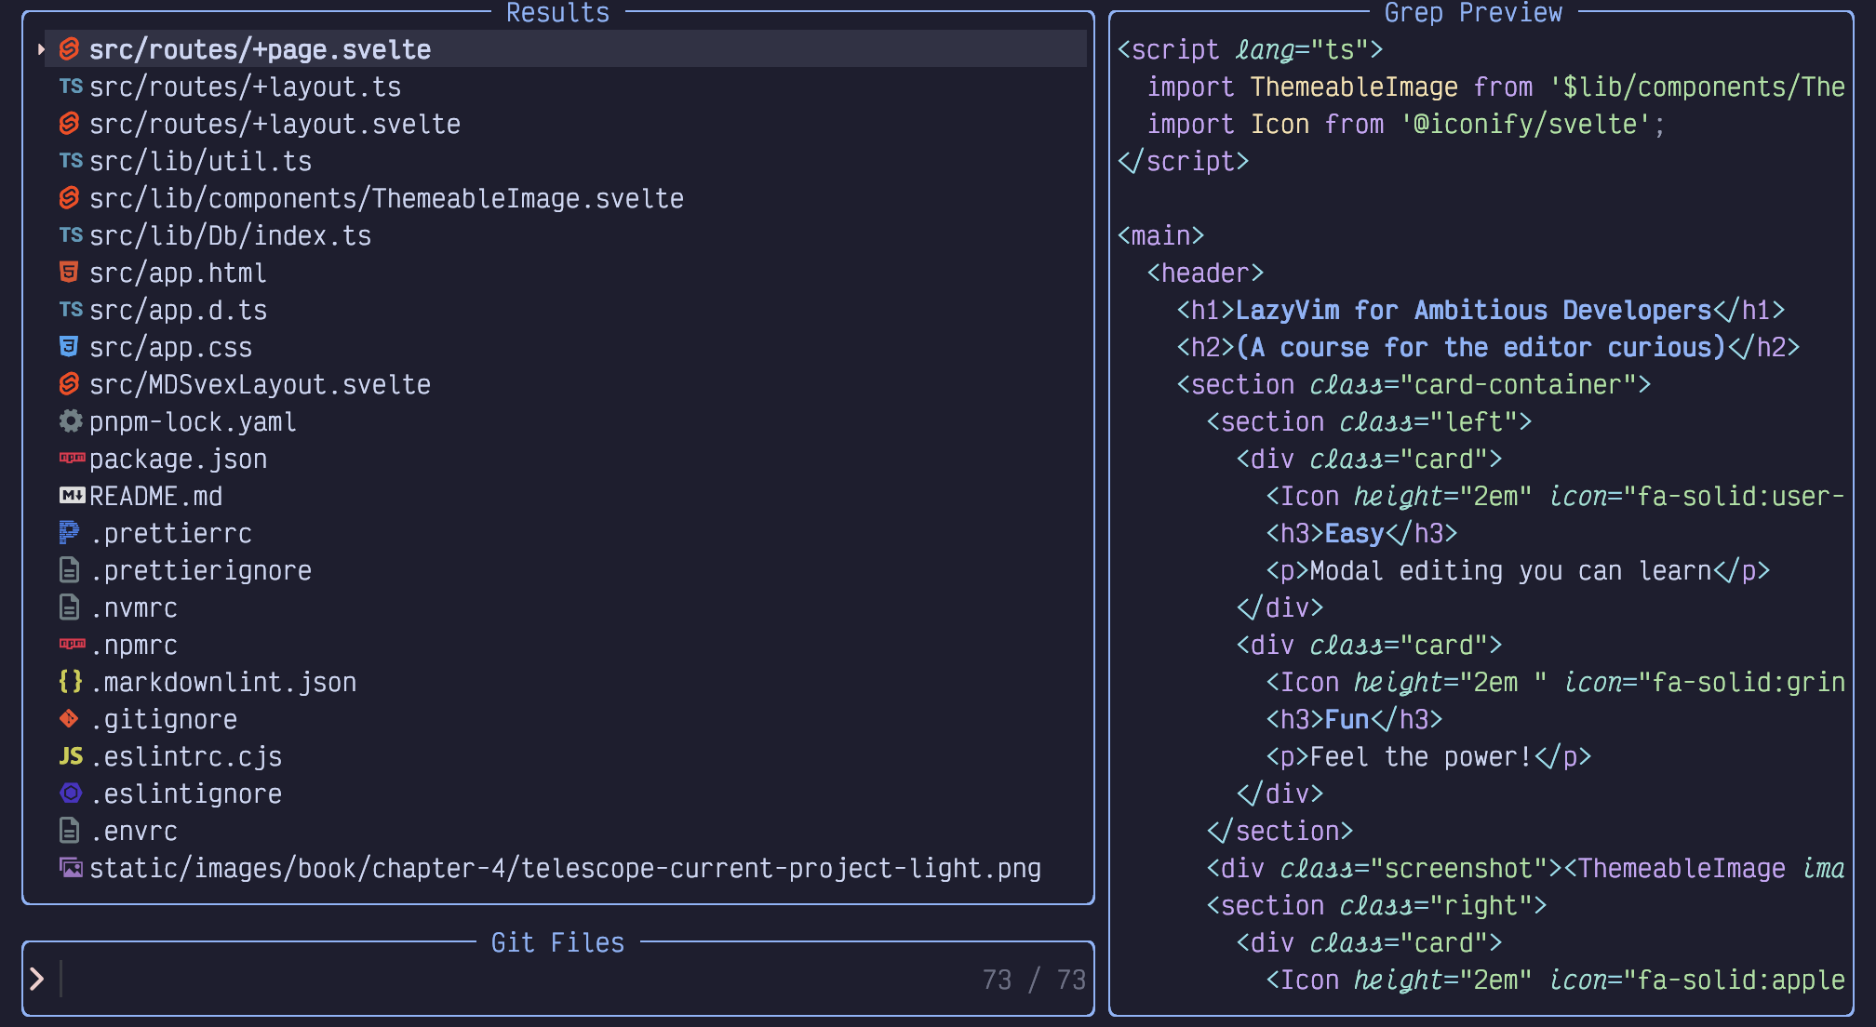Choose .nvmrc file name
Viewport: 1876px width, 1027px height.
pos(133,607)
